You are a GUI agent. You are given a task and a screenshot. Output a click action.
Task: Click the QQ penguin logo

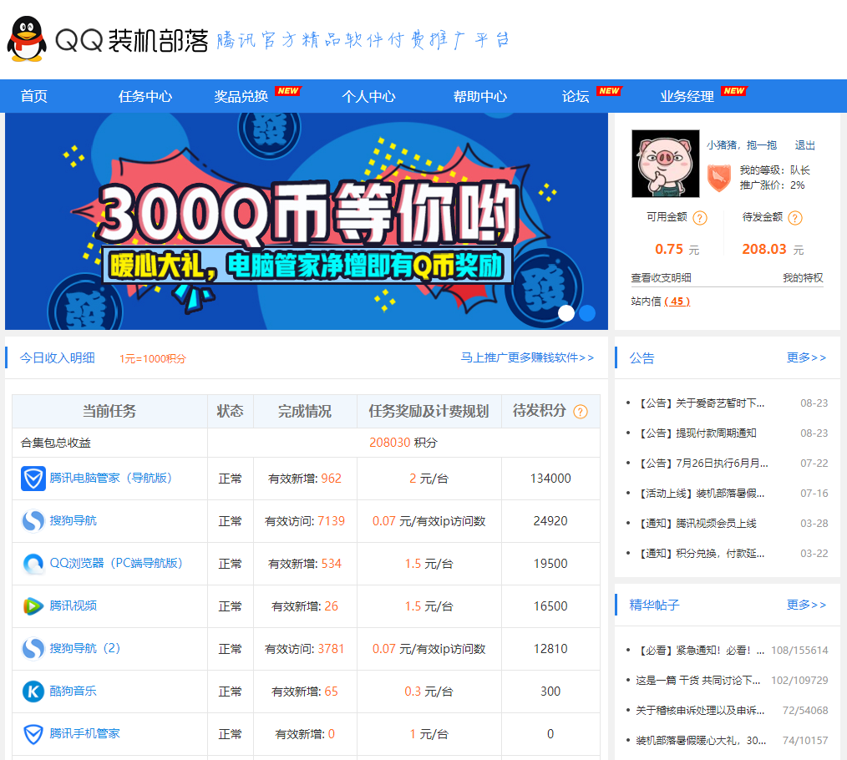click(26, 39)
